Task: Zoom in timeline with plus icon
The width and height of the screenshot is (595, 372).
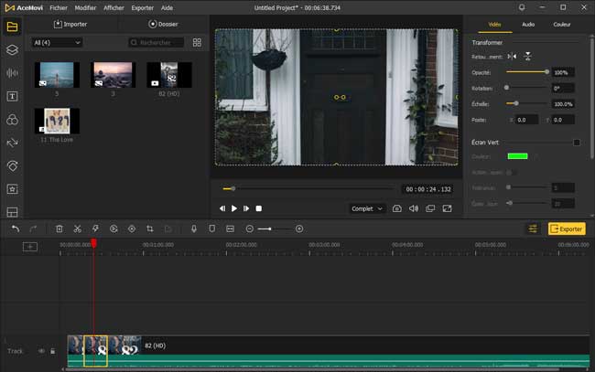Action: 299,229
